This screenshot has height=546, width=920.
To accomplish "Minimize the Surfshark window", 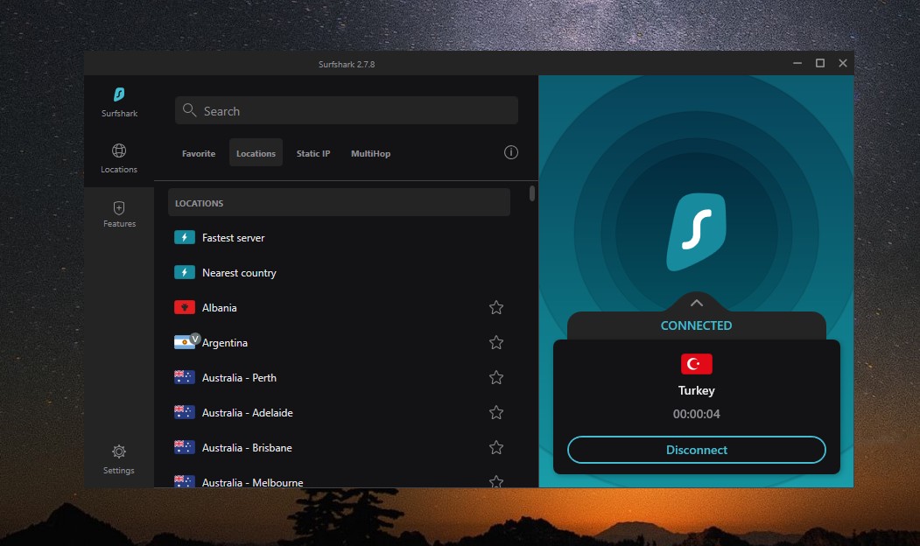I will tap(797, 63).
